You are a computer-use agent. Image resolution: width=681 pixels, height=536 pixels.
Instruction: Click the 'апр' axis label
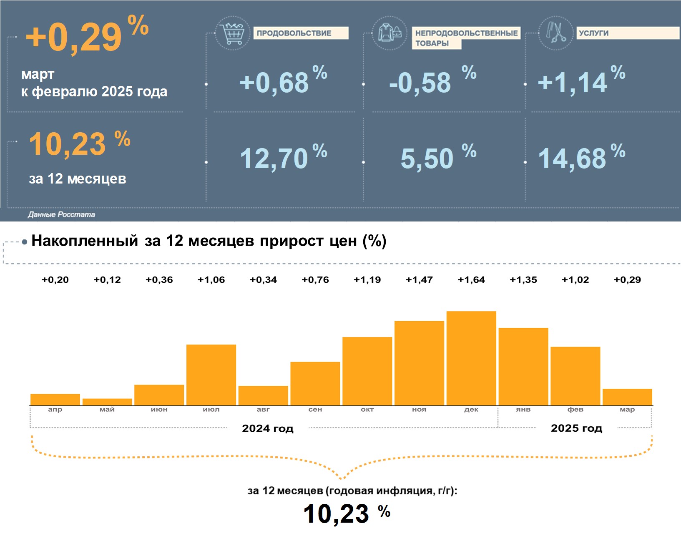click(x=55, y=410)
